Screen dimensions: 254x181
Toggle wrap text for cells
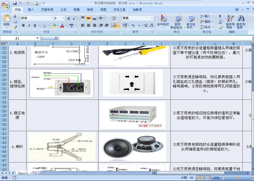pos(114,18)
